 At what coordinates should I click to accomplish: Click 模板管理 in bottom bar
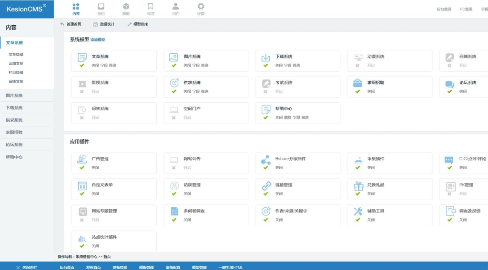pos(146,267)
